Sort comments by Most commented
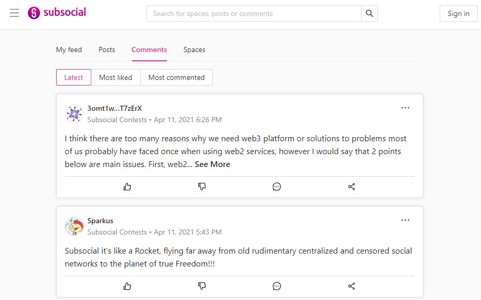 pos(176,77)
